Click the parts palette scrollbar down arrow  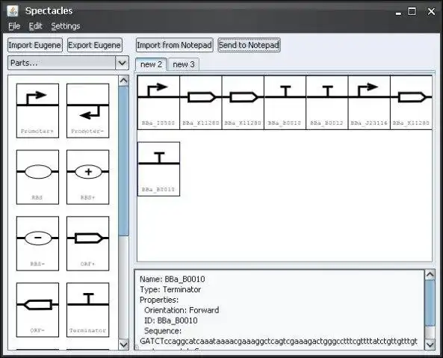(x=123, y=345)
